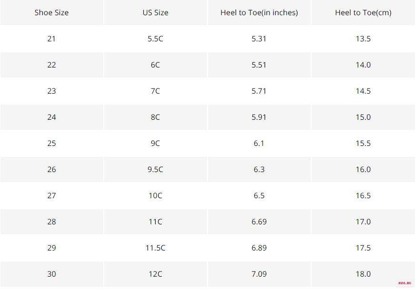Viewport: 416px width, 289px height.
Task: Select shoe size 24 cell
Action: (51, 117)
